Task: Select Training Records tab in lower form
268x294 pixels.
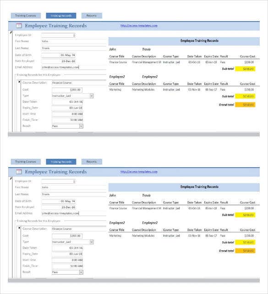Action: click(x=61, y=162)
